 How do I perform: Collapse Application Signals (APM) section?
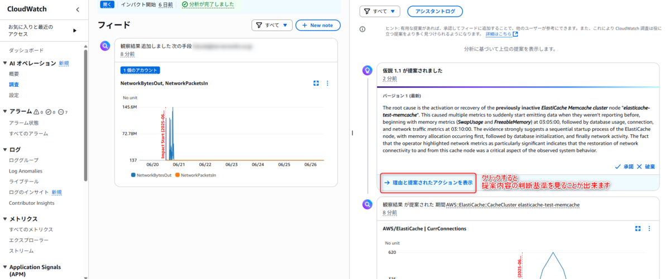[x=5, y=267]
